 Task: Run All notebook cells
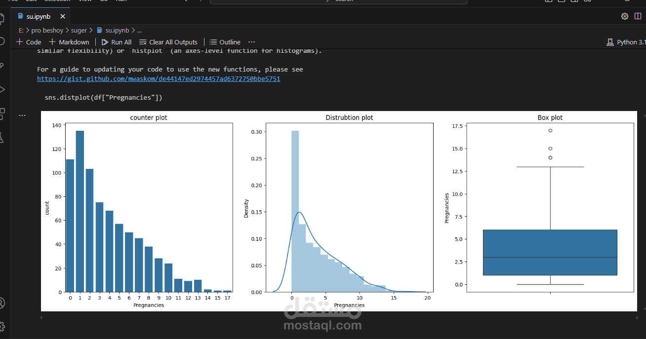[117, 42]
